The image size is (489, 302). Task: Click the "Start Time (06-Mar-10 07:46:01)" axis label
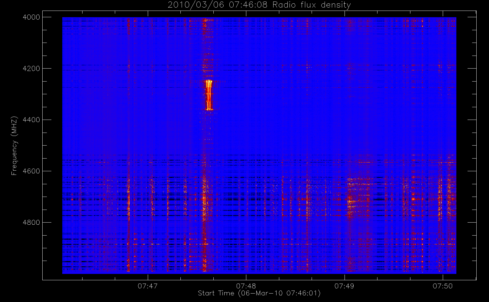click(x=259, y=293)
